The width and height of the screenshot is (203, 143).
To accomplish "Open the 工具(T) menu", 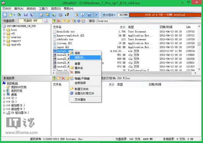I will [43, 9].
